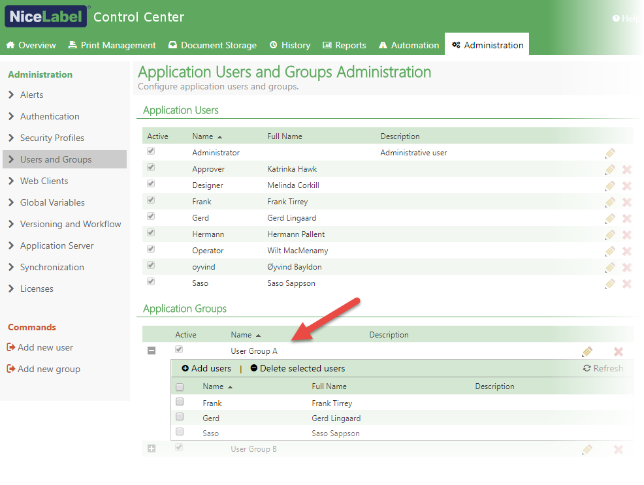
Task: Open Document Storage tab
Action: 213,45
